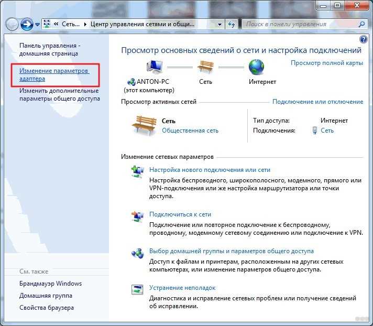The height and width of the screenshot is (326, 373).
Task: Click the Просмотр активных сетей heading
Action: click(x=159, y=102)
